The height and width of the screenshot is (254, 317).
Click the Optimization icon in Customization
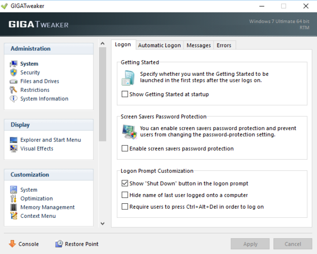point(13,198)
